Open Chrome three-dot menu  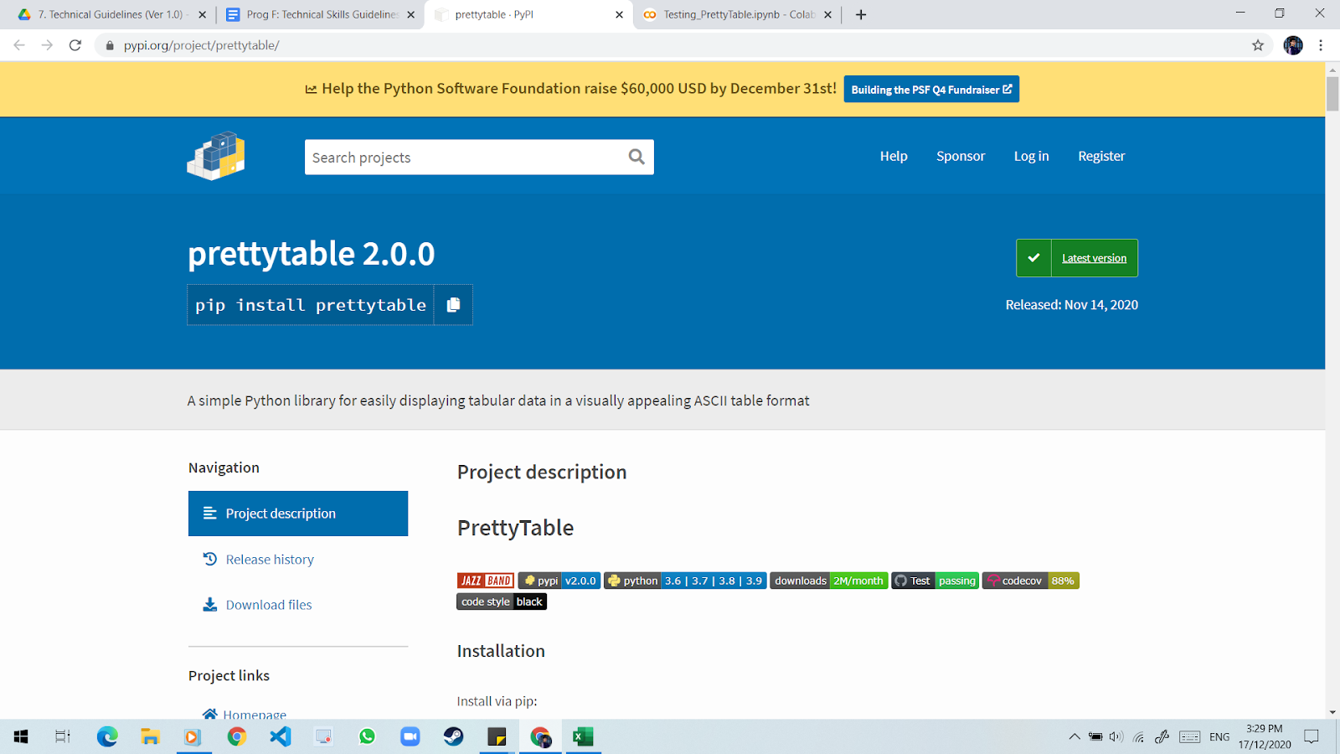[x=1321, y=45]
